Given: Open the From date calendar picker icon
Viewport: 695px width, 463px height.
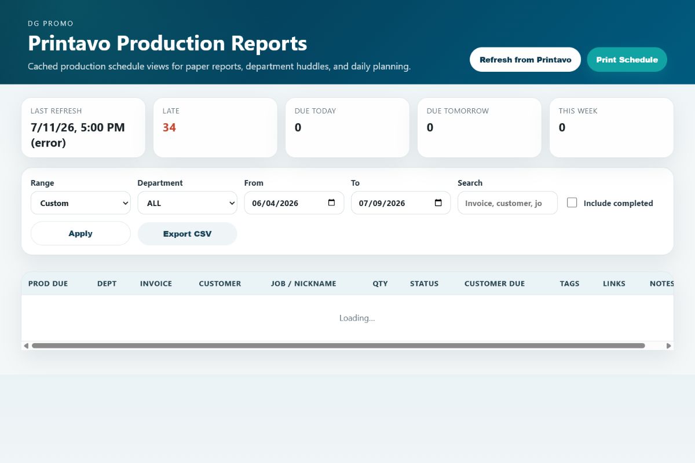Looking at the screenshot, I should [331, 203].
